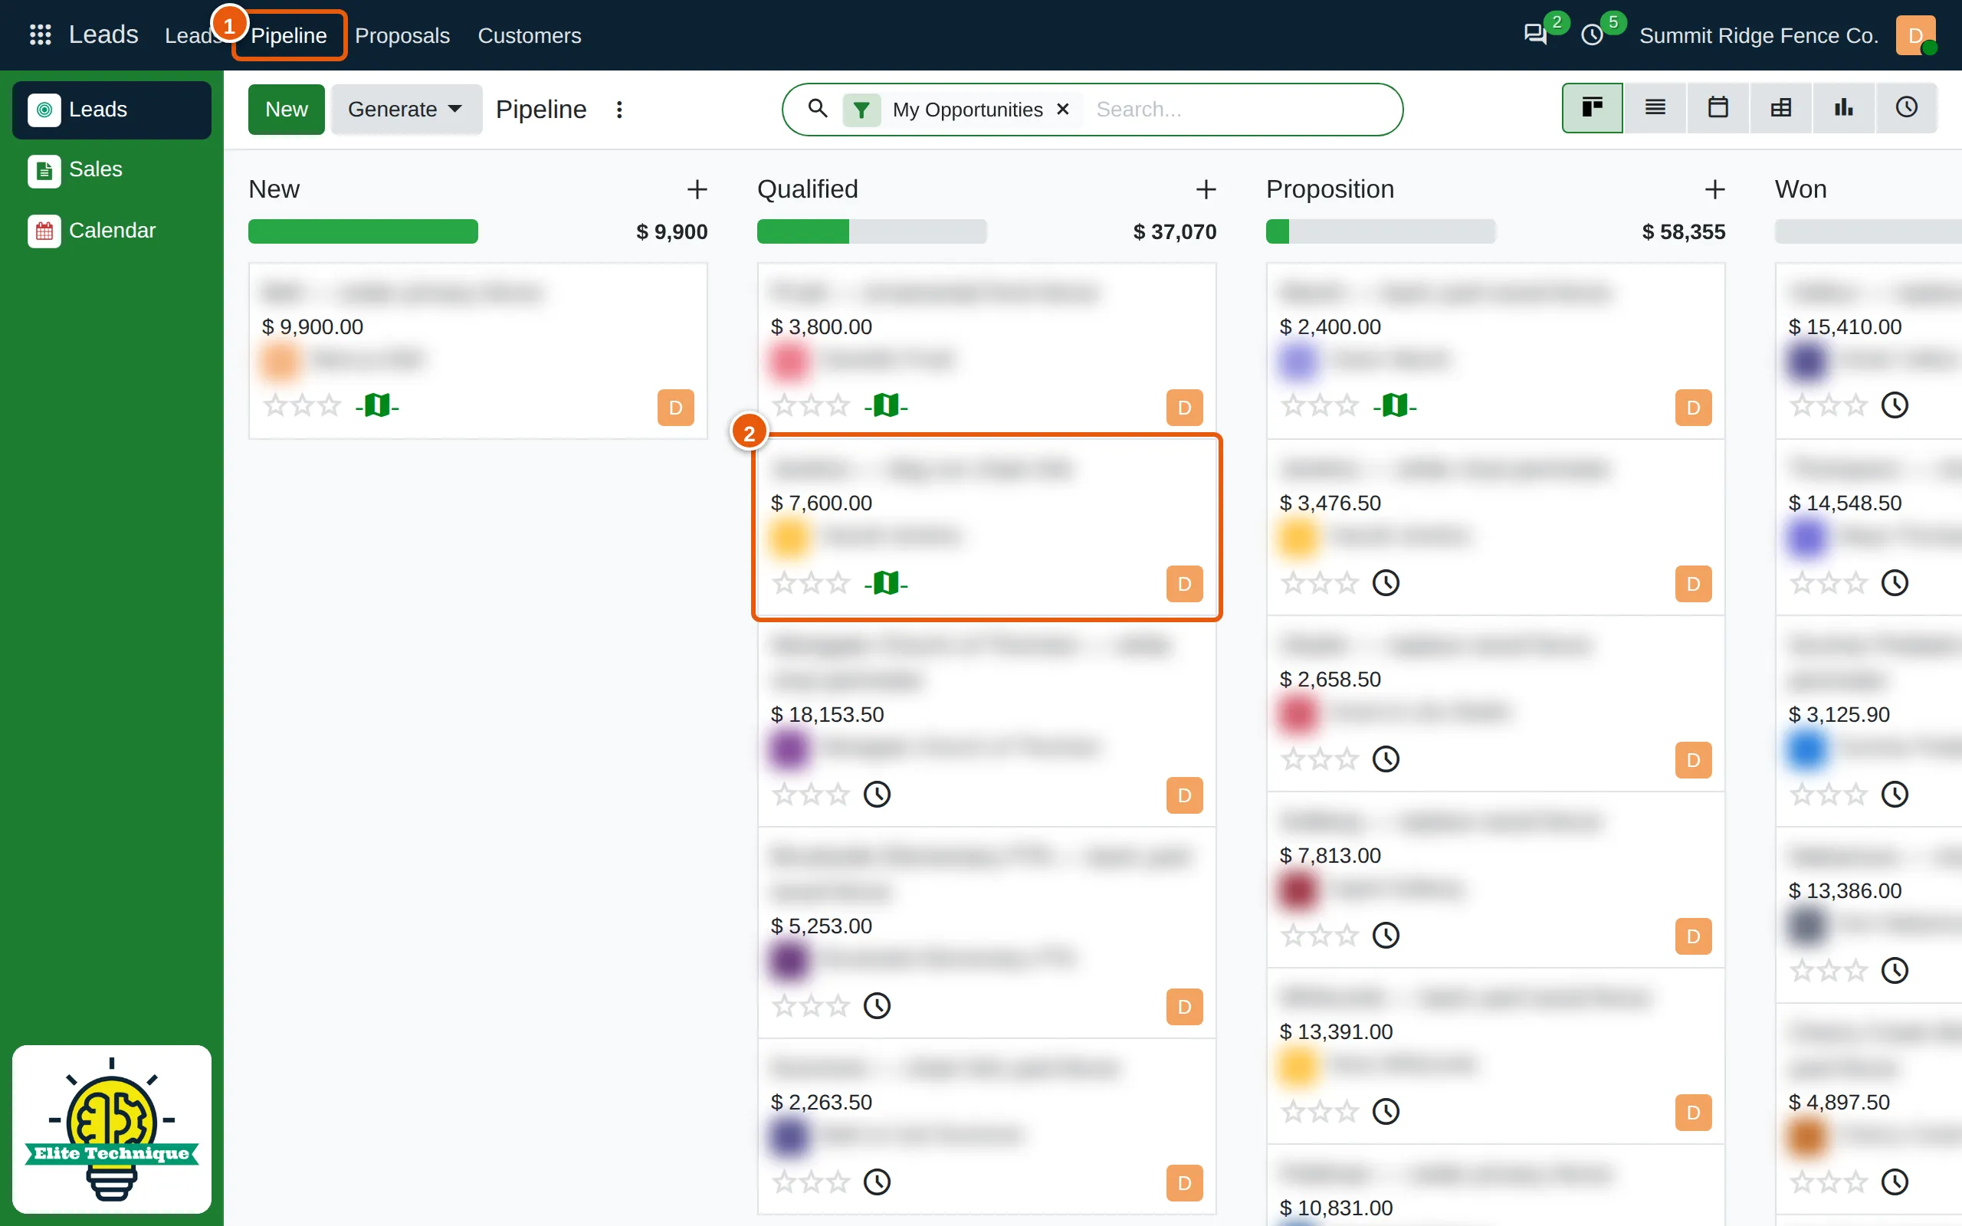Click the Qualified column progress bar
1962x1226 pixels.
point(871,231)
